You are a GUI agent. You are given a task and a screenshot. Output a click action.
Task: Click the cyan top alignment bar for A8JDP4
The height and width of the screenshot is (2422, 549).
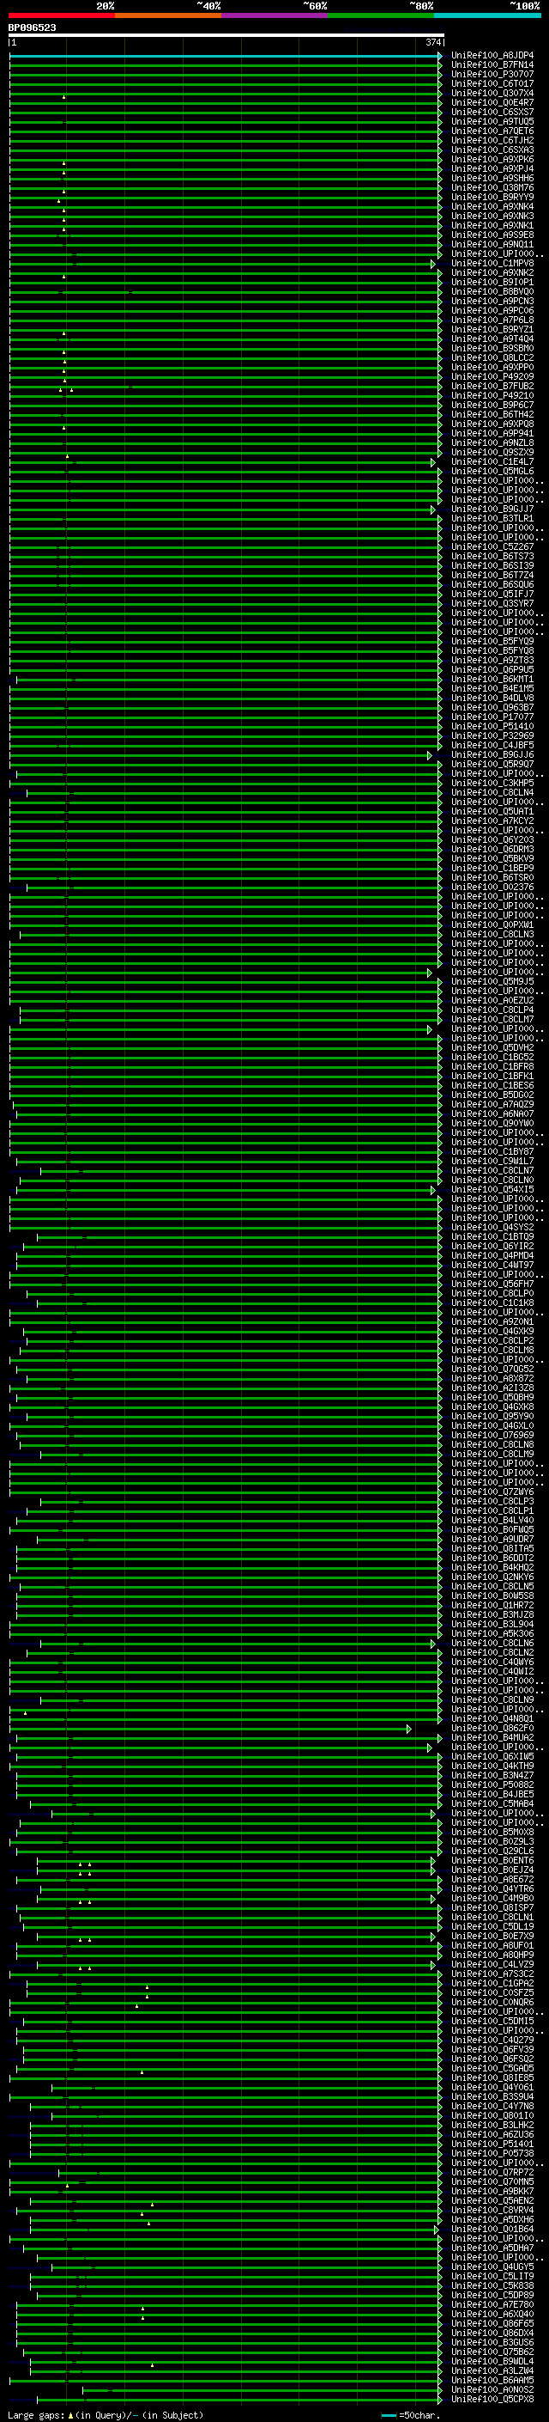click(226, 57)
